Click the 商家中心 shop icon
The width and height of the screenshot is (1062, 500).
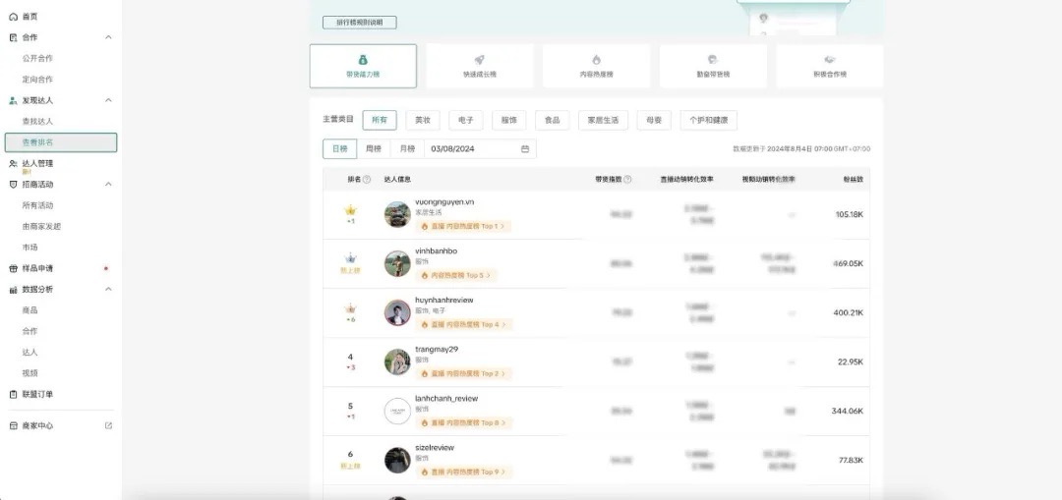[14, 426]
